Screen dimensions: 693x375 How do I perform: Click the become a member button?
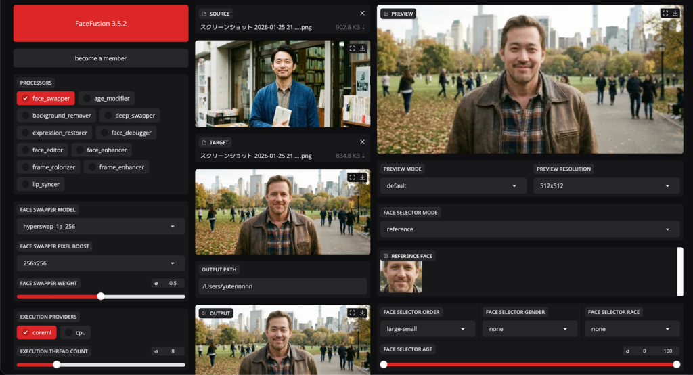(x=101, y=58)
